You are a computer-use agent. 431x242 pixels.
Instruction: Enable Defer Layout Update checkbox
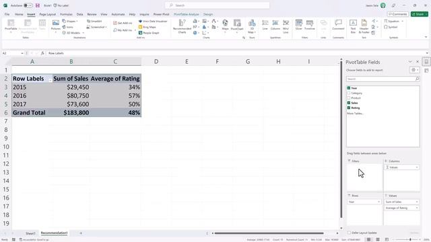(x=349, y=233)
